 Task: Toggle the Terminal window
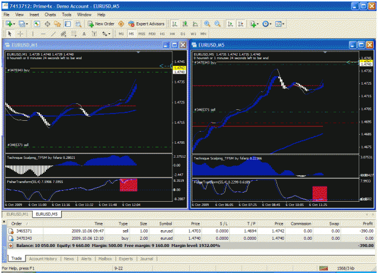coord(68,24)
